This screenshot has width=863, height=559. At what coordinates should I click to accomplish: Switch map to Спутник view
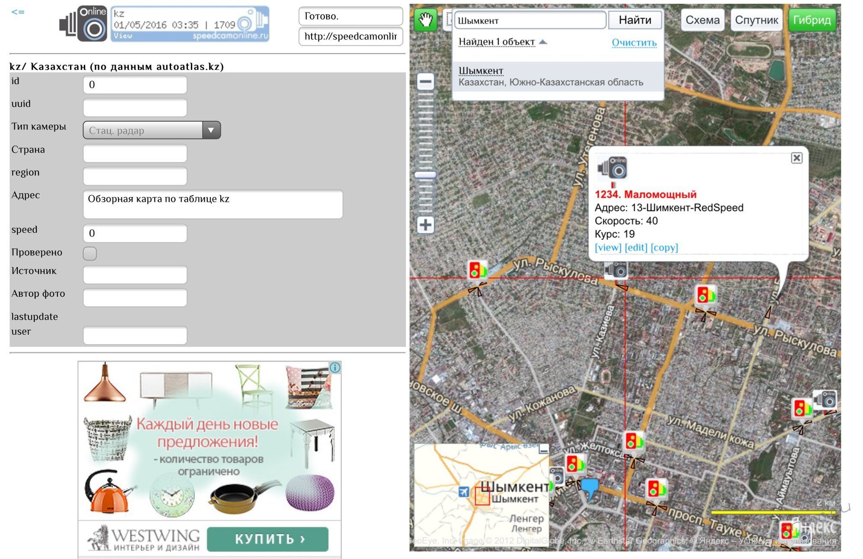coord(756,20)
